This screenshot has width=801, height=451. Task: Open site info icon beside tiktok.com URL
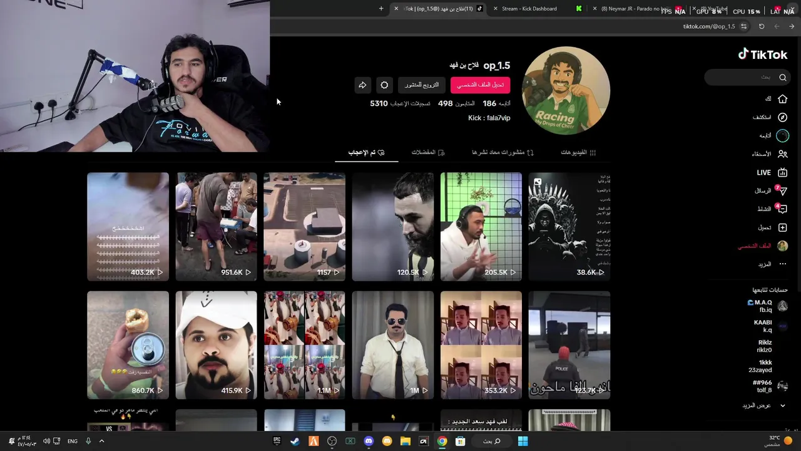[743, 26]
